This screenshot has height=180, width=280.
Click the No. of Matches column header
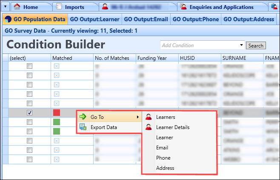114,58
